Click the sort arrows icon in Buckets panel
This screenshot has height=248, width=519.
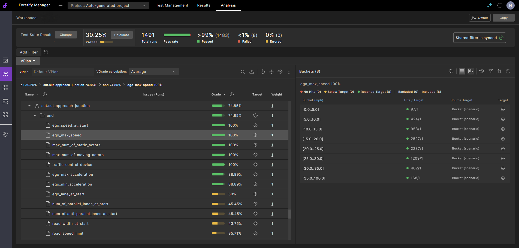[x=499, y=71]
